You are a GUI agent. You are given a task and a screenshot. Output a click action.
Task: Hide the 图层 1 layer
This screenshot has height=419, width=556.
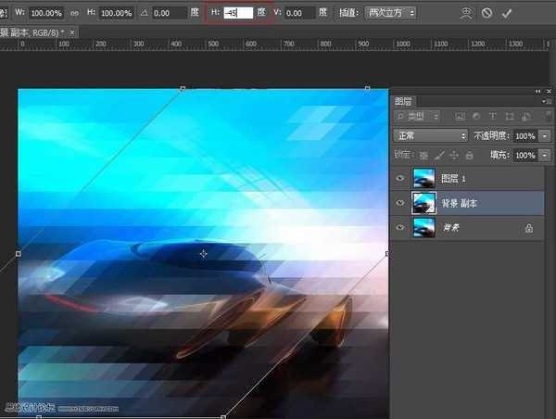click(x=400, y=178)
